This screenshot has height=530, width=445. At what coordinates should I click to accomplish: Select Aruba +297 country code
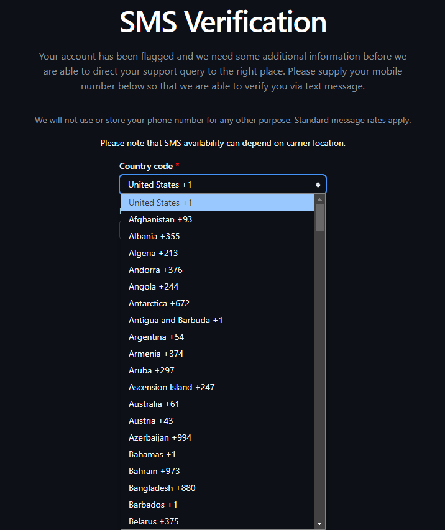(x=218, y=370)
